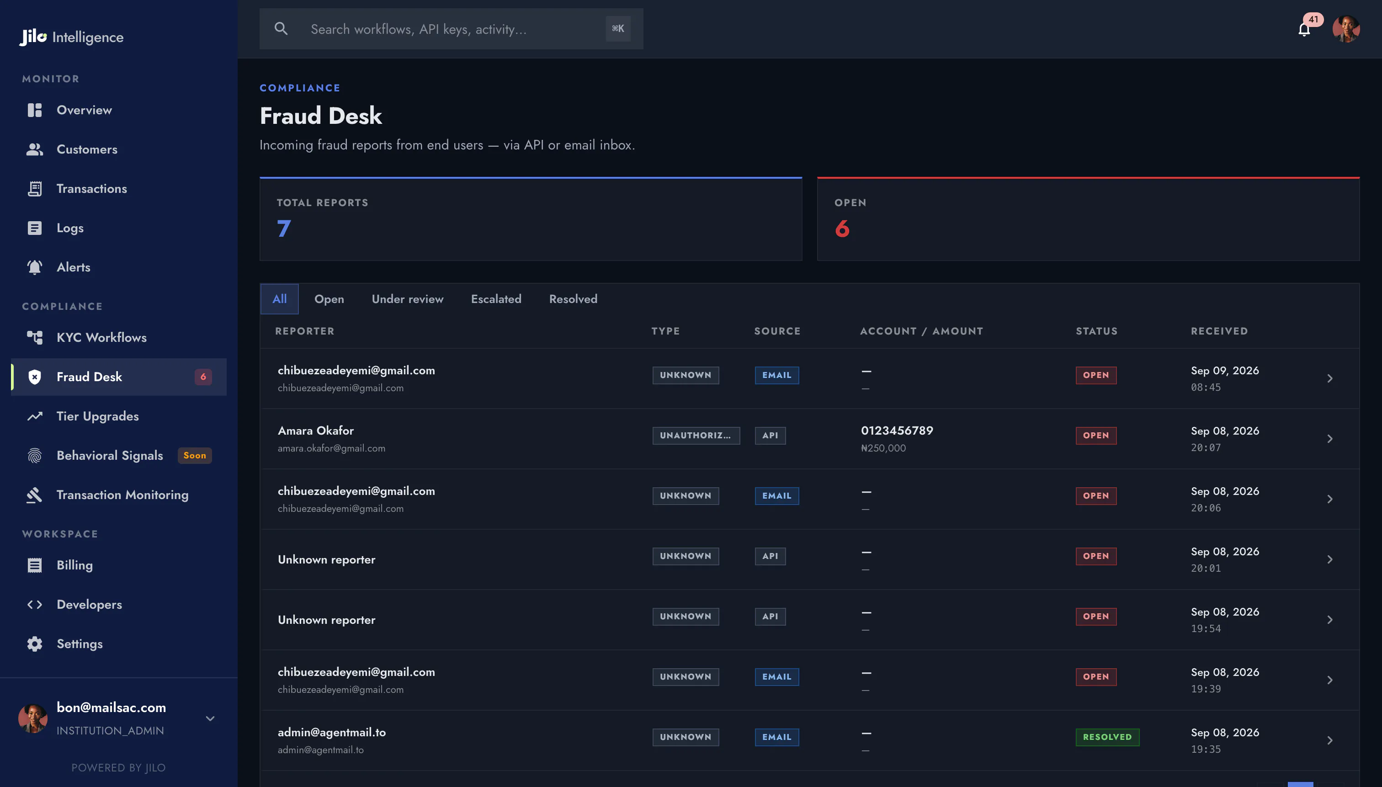The height and width of the screenshot is (787, 1382).
Task: Open the Overview dashboard icon
Action: pyautogui.click(x=35, y=110)
